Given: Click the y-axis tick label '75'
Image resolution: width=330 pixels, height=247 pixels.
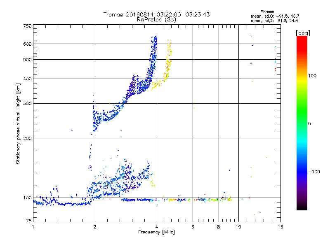Looking at the screenshot, I should pos(28,221).
